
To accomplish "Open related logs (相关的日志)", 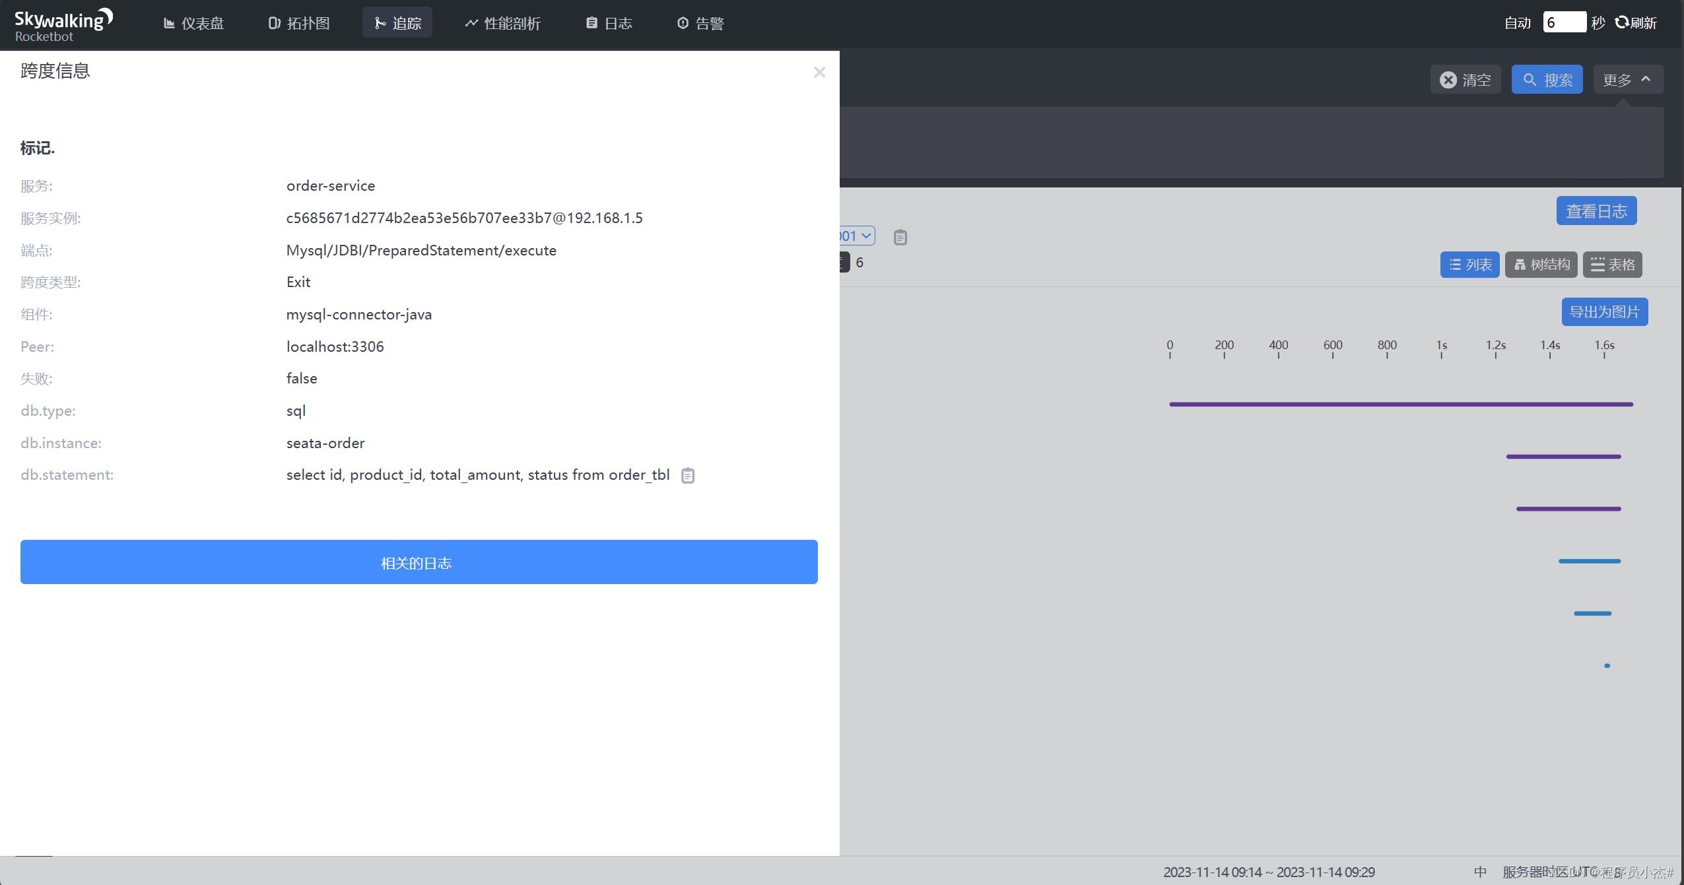I will pos(419,562).
